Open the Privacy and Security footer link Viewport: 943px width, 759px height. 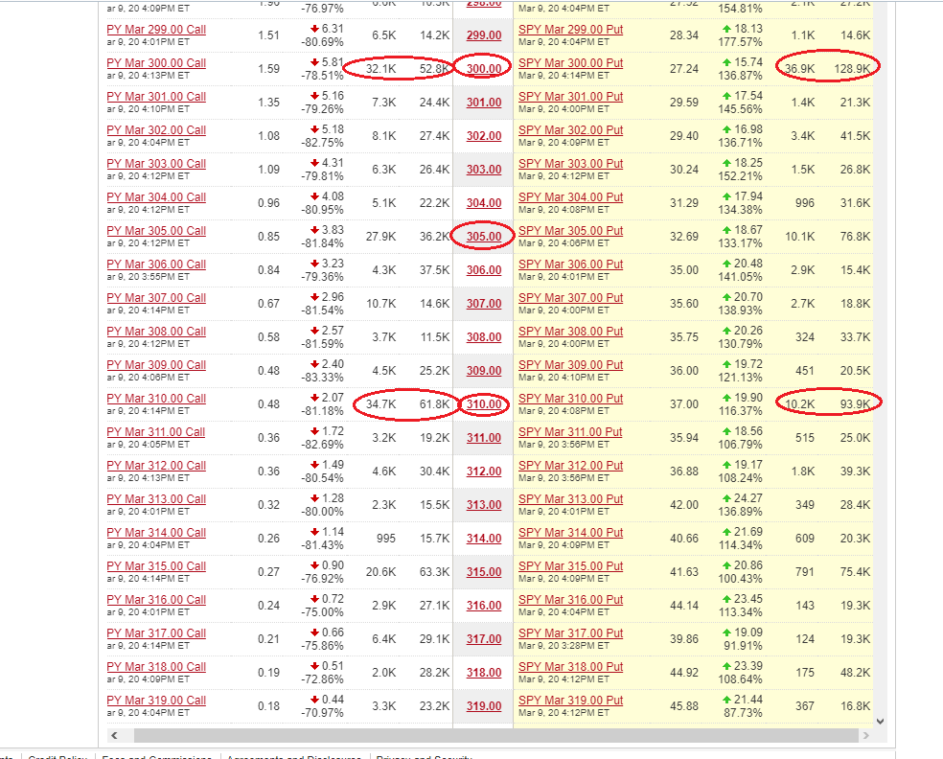click(424, 756)
